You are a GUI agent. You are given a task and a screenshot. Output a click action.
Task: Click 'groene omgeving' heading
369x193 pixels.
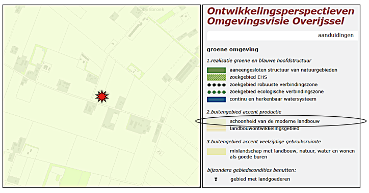pos(232,49)
